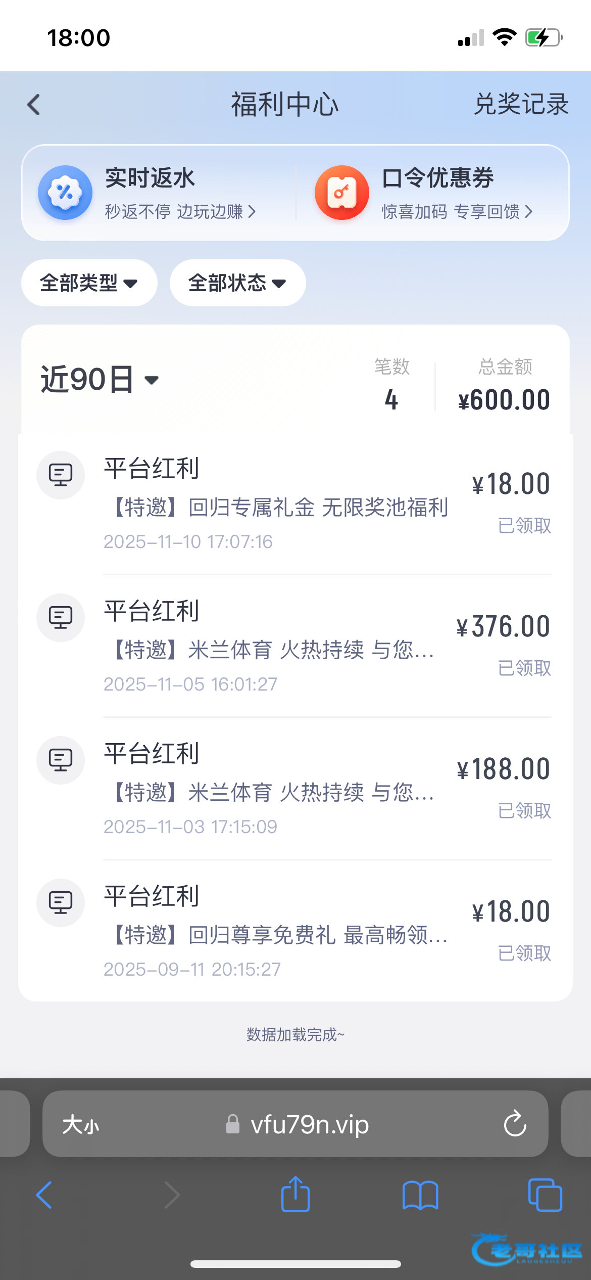Tap the 大小 text size button
Image resolution: width=591 pixels, height=1280 pixels.
point(81,1125)
